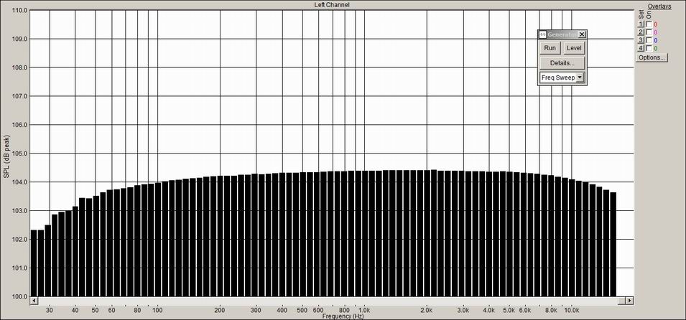
Task: Click the blue overlay 3 color value
Action: tap(655, 40)
